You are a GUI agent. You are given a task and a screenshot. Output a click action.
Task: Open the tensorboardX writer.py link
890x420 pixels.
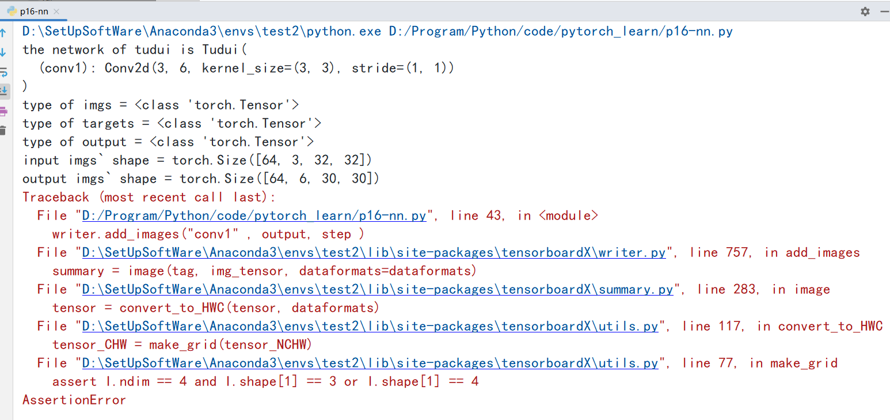coord(374,253)
